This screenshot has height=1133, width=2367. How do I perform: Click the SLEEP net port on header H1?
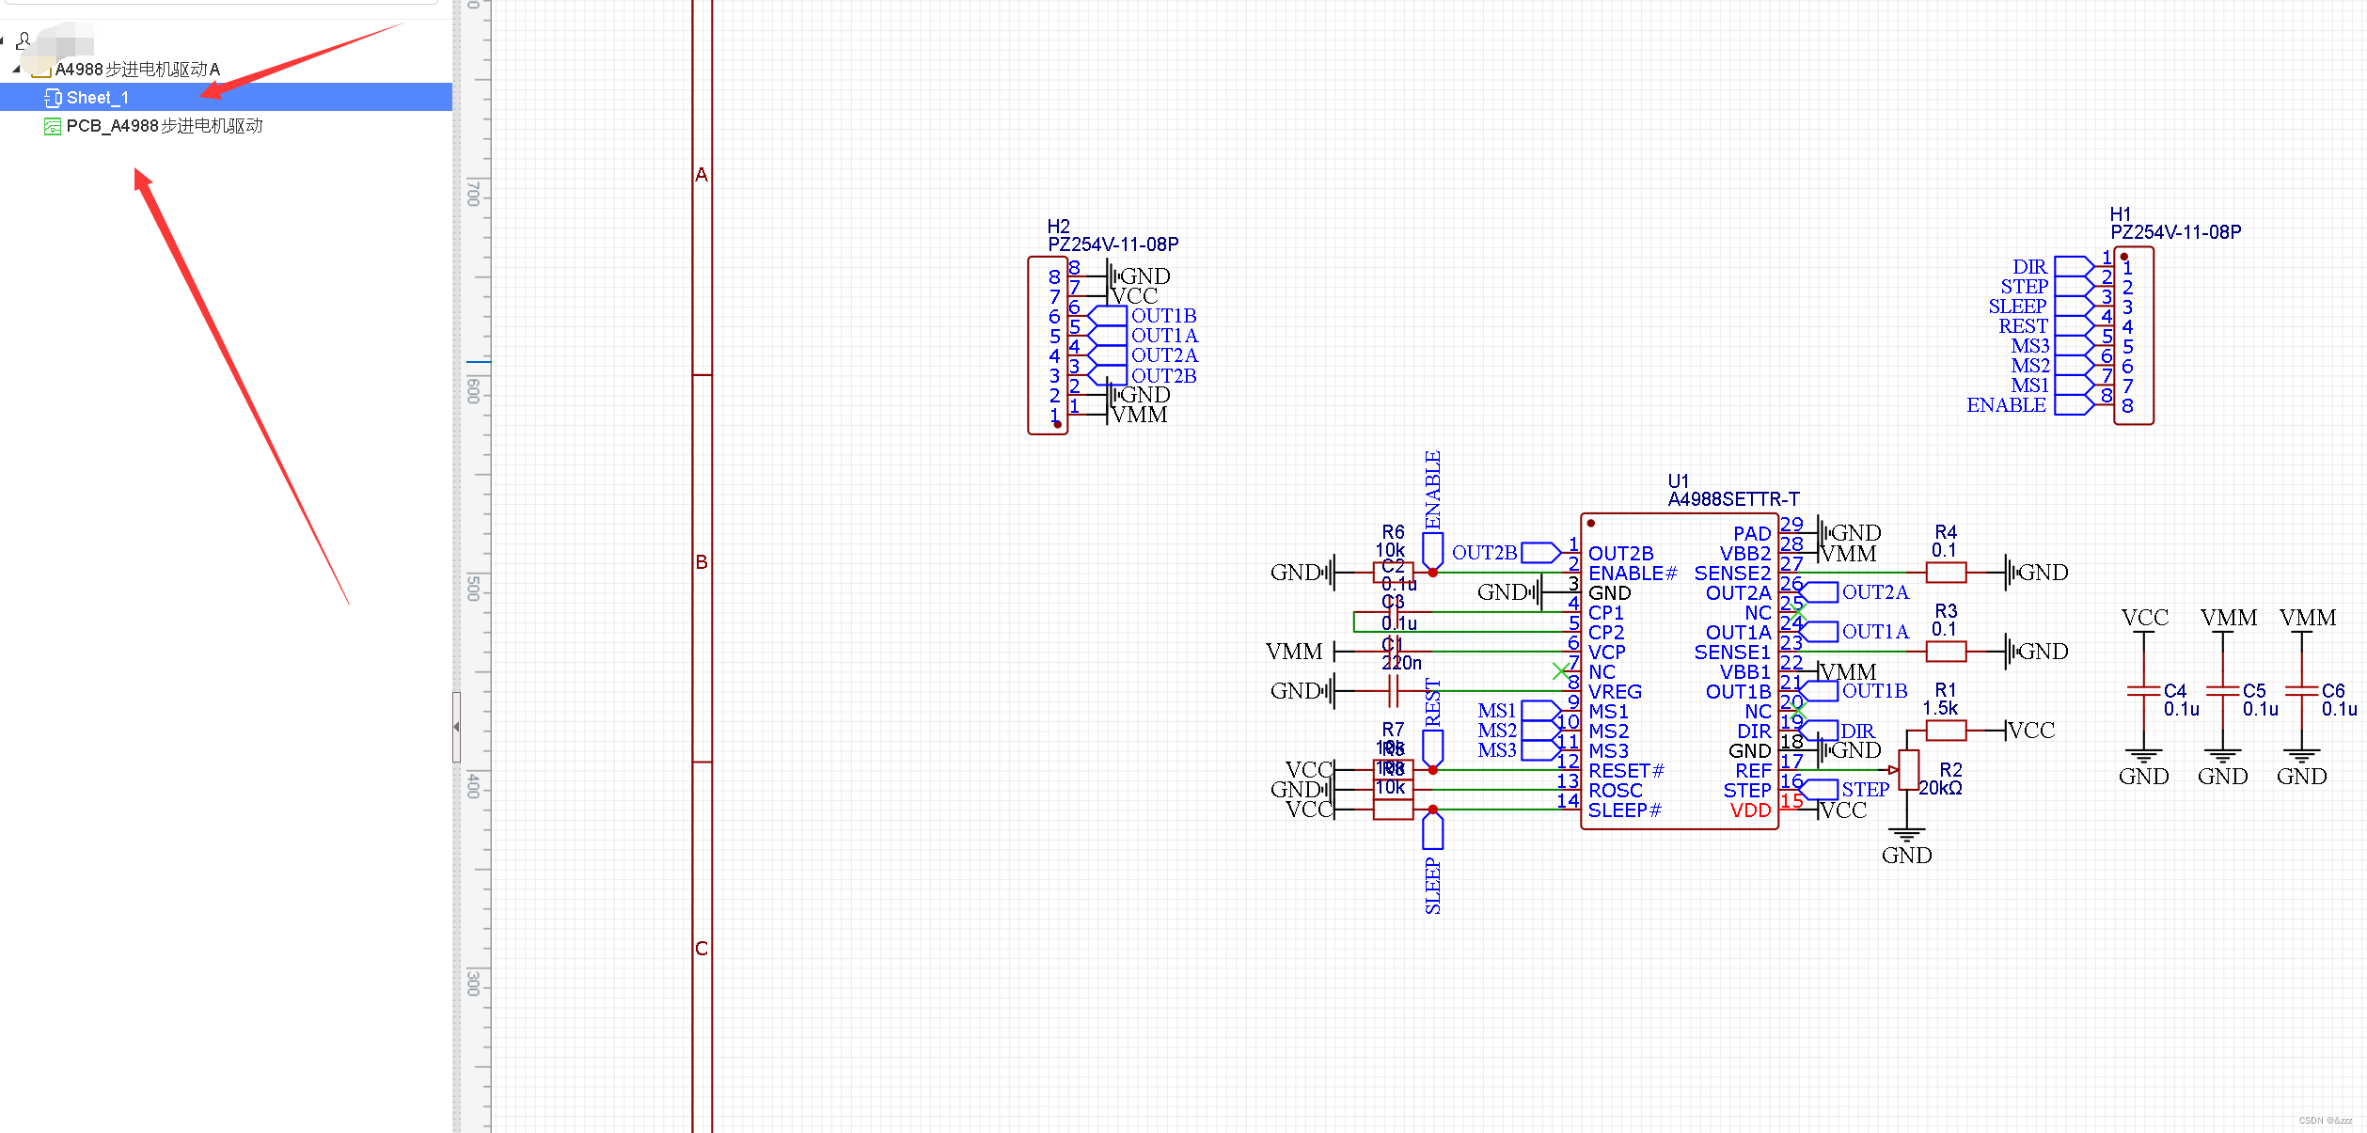(2042, 306)
